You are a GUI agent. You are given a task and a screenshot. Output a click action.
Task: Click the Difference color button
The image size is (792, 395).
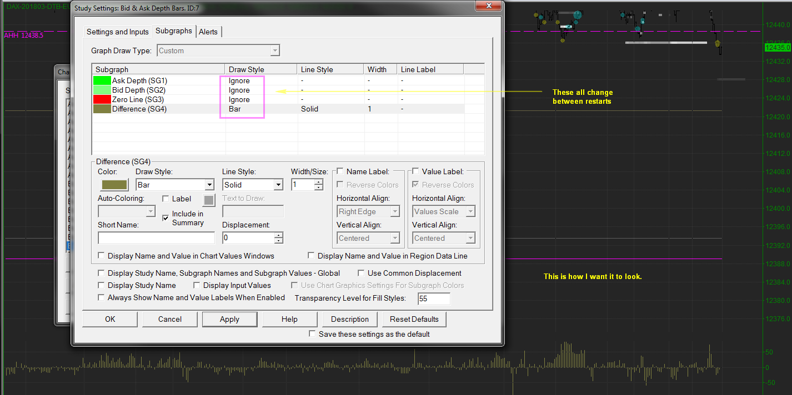click(x=114, y=185)
